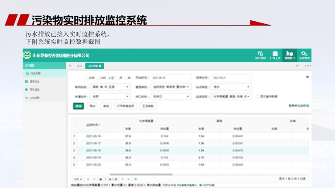
Task: Sort by the 监测时间 column header
Action: [x=93, y=125]
